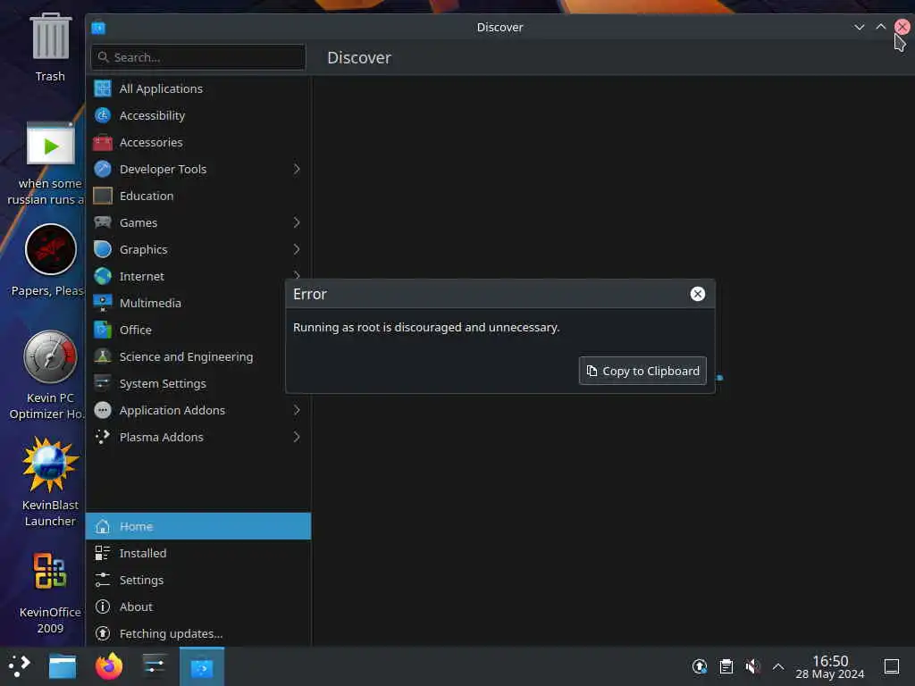Viewport: 915px width, 686px height.
Task: Open the Plasma application launcher
Action: pyautogui.click(x=19, y=666)
